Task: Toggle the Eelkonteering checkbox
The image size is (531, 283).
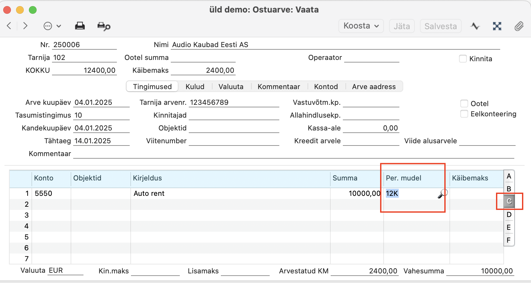Action: tap(464, 114)
